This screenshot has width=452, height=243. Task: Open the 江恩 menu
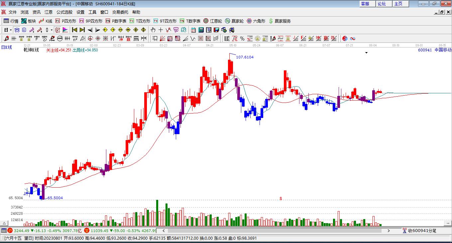click(49, 12)
